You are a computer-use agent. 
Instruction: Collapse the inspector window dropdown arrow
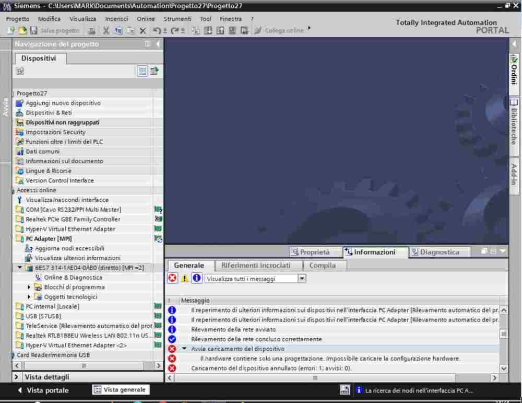pyautogui.click(x=503, y=251)
